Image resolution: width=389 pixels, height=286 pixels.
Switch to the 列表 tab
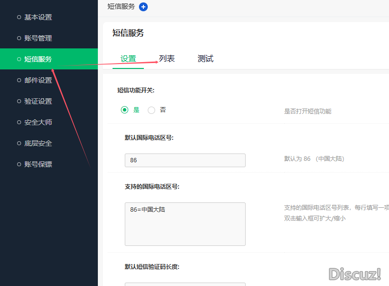167,59
